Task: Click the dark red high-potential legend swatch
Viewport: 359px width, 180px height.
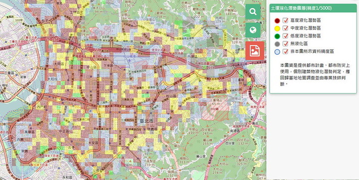Action: coord(277,21)
